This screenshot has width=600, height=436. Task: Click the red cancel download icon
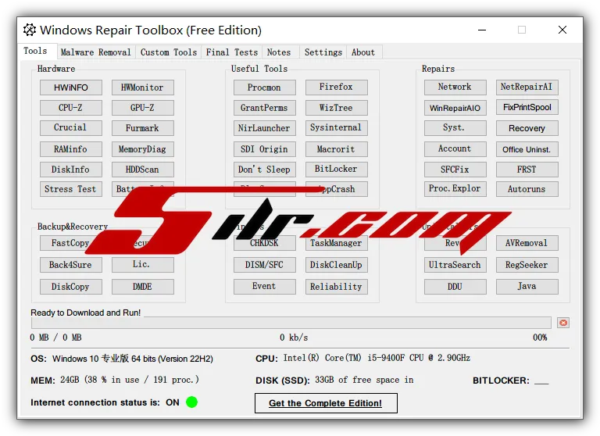(x=562, y=323)
